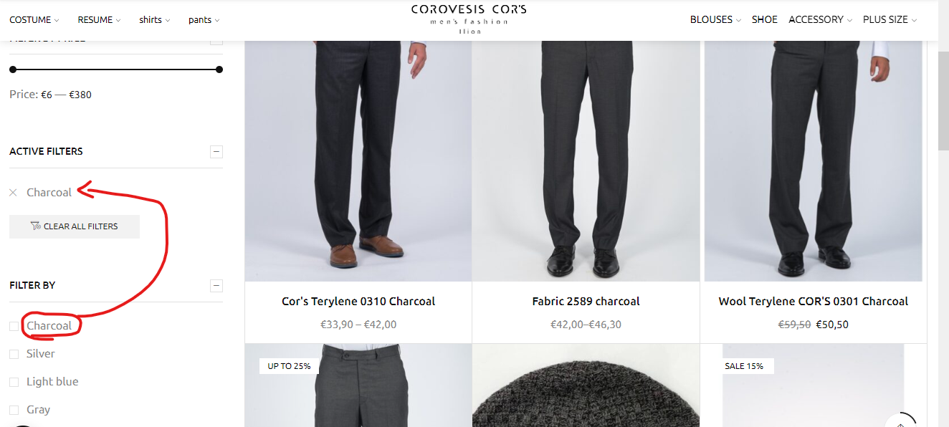Open the COSTUME dropdown menu
The height and width of the screenshot is (427, 949).
[34, 20]
